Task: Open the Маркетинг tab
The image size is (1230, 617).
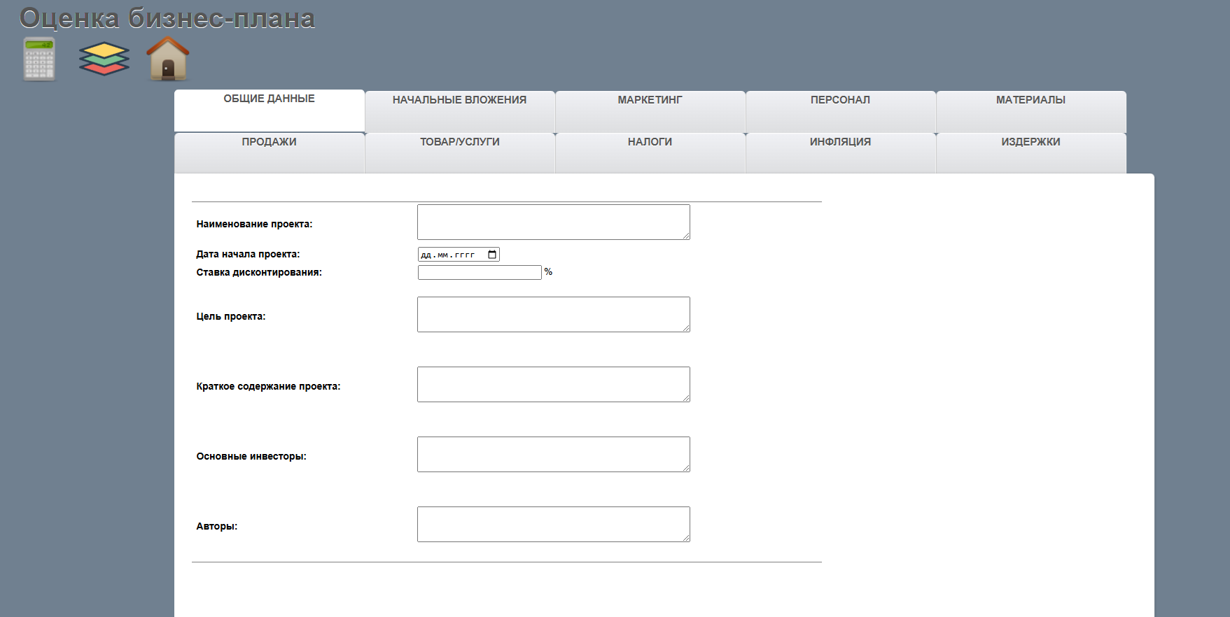Action: (650, 100)
